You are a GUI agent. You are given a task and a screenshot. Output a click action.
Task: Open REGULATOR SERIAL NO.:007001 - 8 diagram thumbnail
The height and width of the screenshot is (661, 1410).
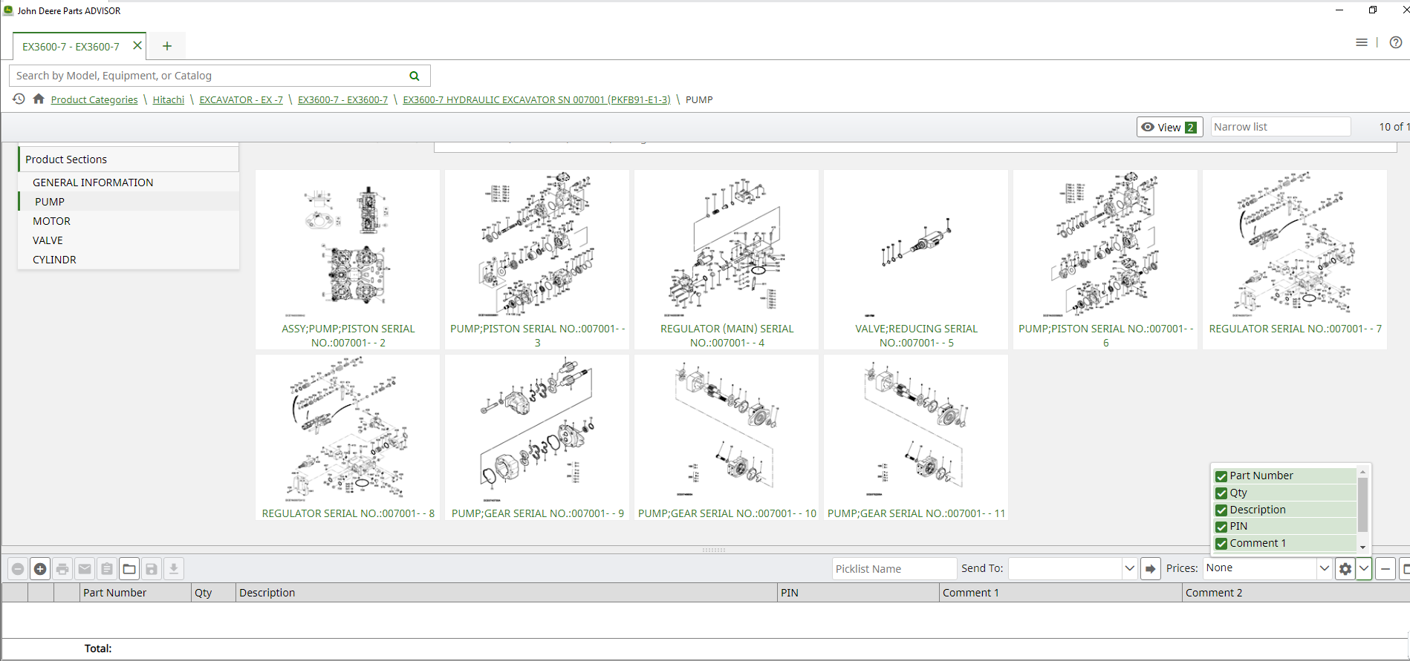click(348, 429)
